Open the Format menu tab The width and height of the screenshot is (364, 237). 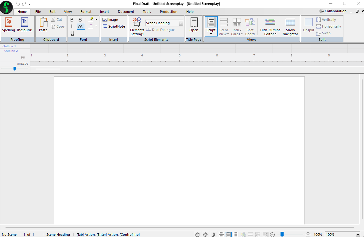tap(86, 12)
